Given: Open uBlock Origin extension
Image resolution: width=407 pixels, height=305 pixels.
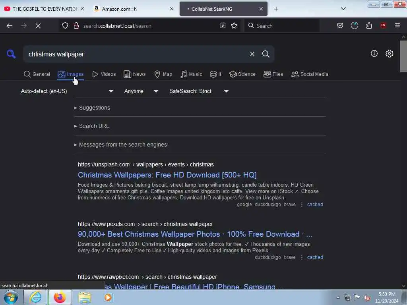Looking at the screenshot, I should tap(383, 25).
